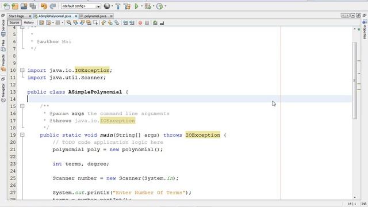This screenshot has height=207, width=368.
Task: Close the ASimplePolynomial.java tab
Action: [76, 16]
